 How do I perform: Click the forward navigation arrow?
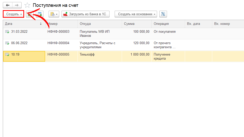click(x=17, y=5)
